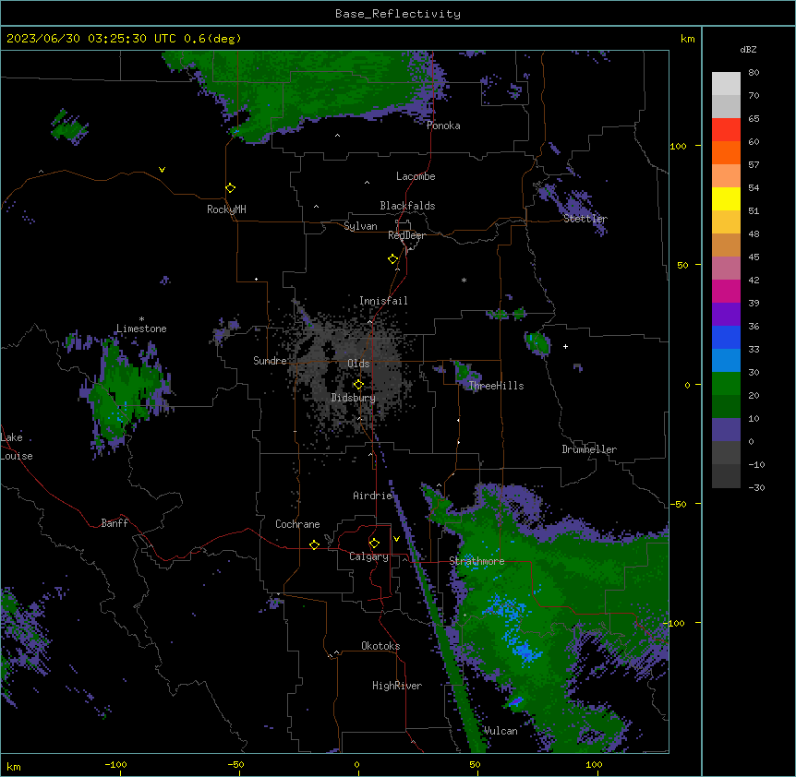Click the Okotoks label
This screenshot has width=796, height=777.
coord(380,646)
